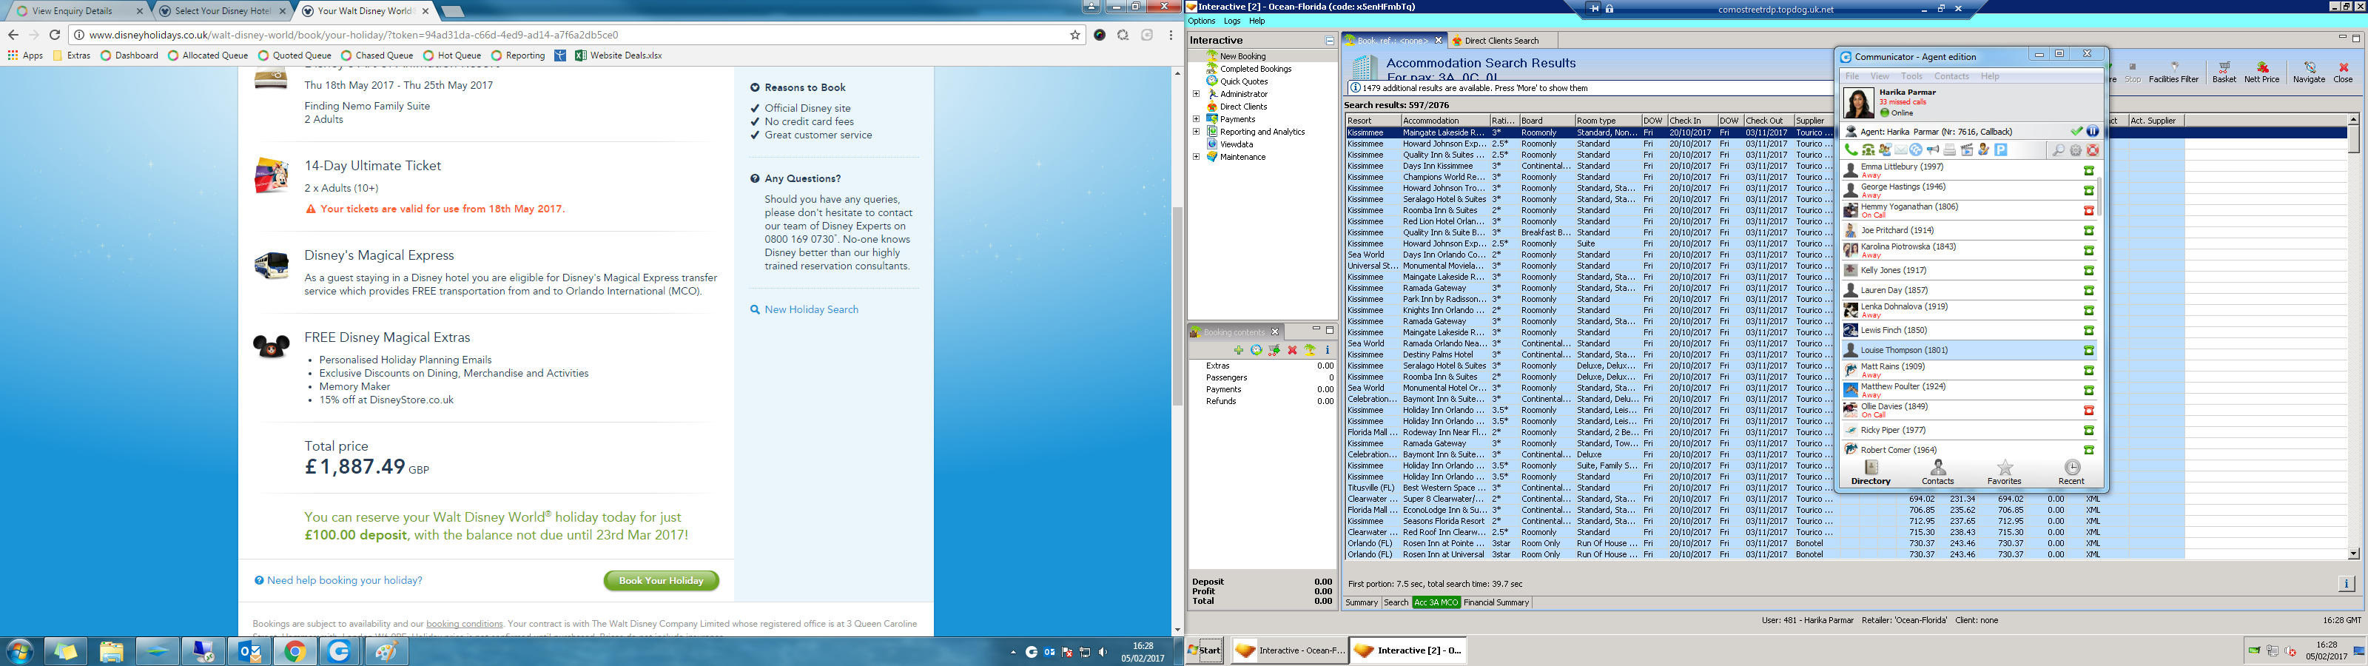Open the Favorites tab in Communicator
2368x666 pixels.
click(x=2004, y=473)
